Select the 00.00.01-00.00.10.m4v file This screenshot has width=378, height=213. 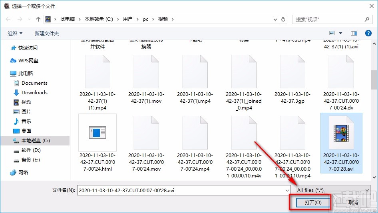[x=244, y=147]
